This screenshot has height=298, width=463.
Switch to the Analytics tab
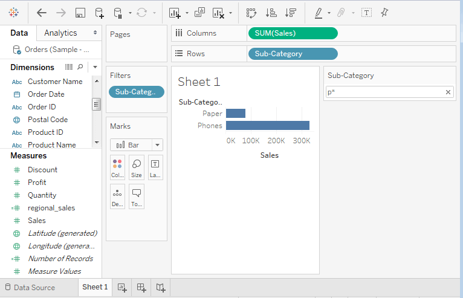(x=60, y=33)
